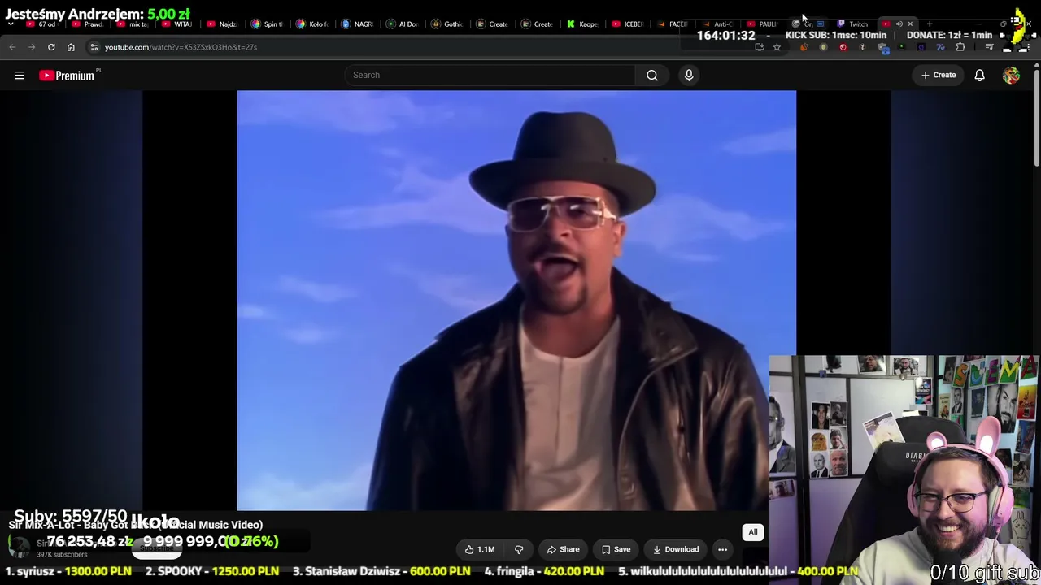
Task: Switch to the "Gothic" tab
Action: (x=446, y=24)
